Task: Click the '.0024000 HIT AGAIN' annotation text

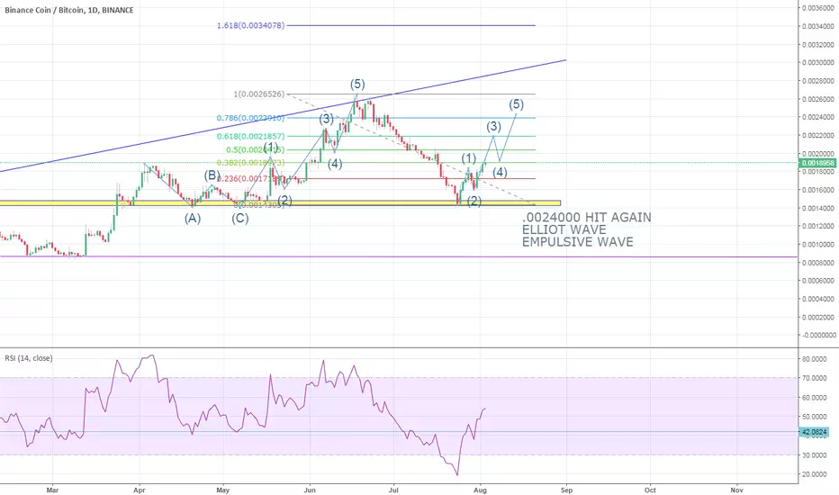Action: tap(586, 217)
